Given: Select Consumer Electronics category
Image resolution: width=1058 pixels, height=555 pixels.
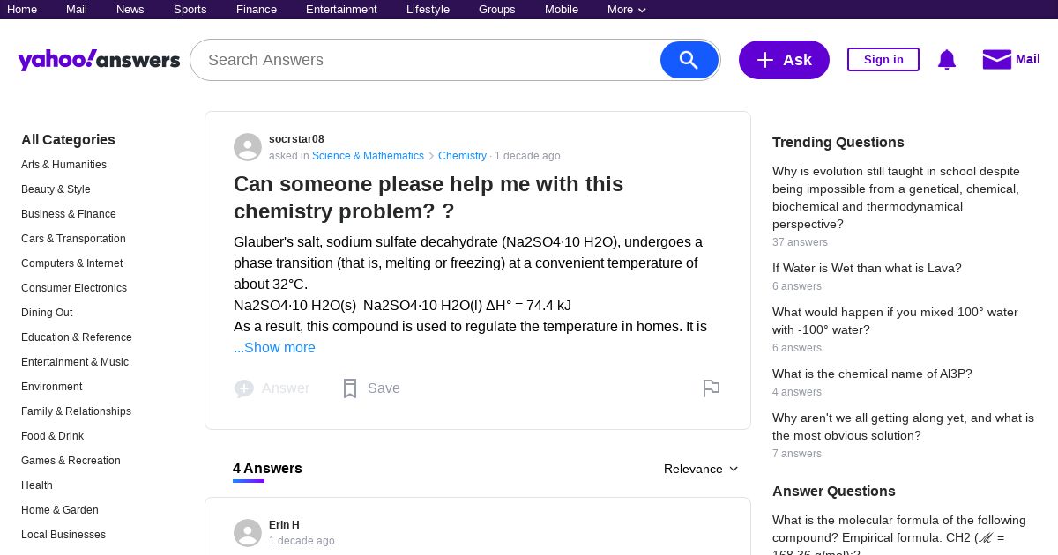Looking at the screenshot, I should (74, 288).
